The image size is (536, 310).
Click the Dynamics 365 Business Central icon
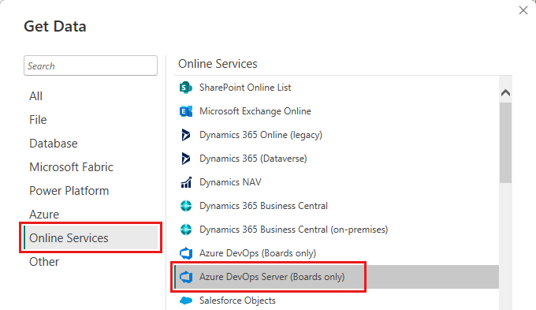pyautogui.click(x=186, y=206)
